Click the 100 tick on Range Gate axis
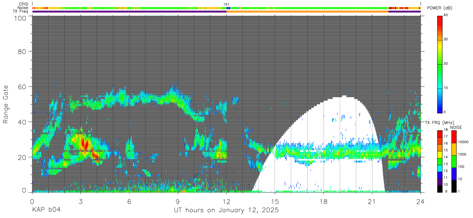Image resolution: width=473 pixels, height=218 pixels. coord(20,18)
